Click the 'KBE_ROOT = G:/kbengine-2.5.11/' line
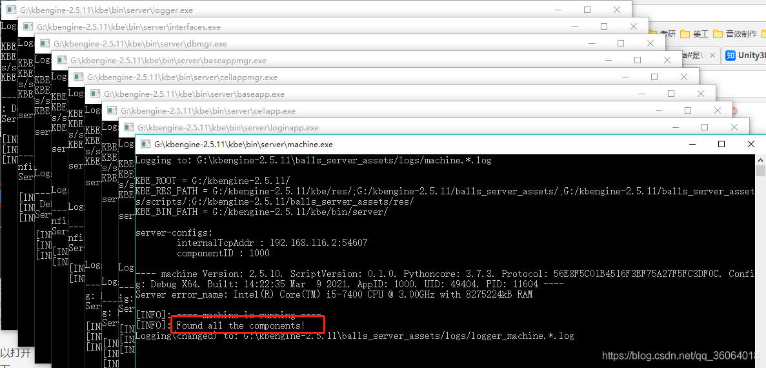 pos(212,180)
